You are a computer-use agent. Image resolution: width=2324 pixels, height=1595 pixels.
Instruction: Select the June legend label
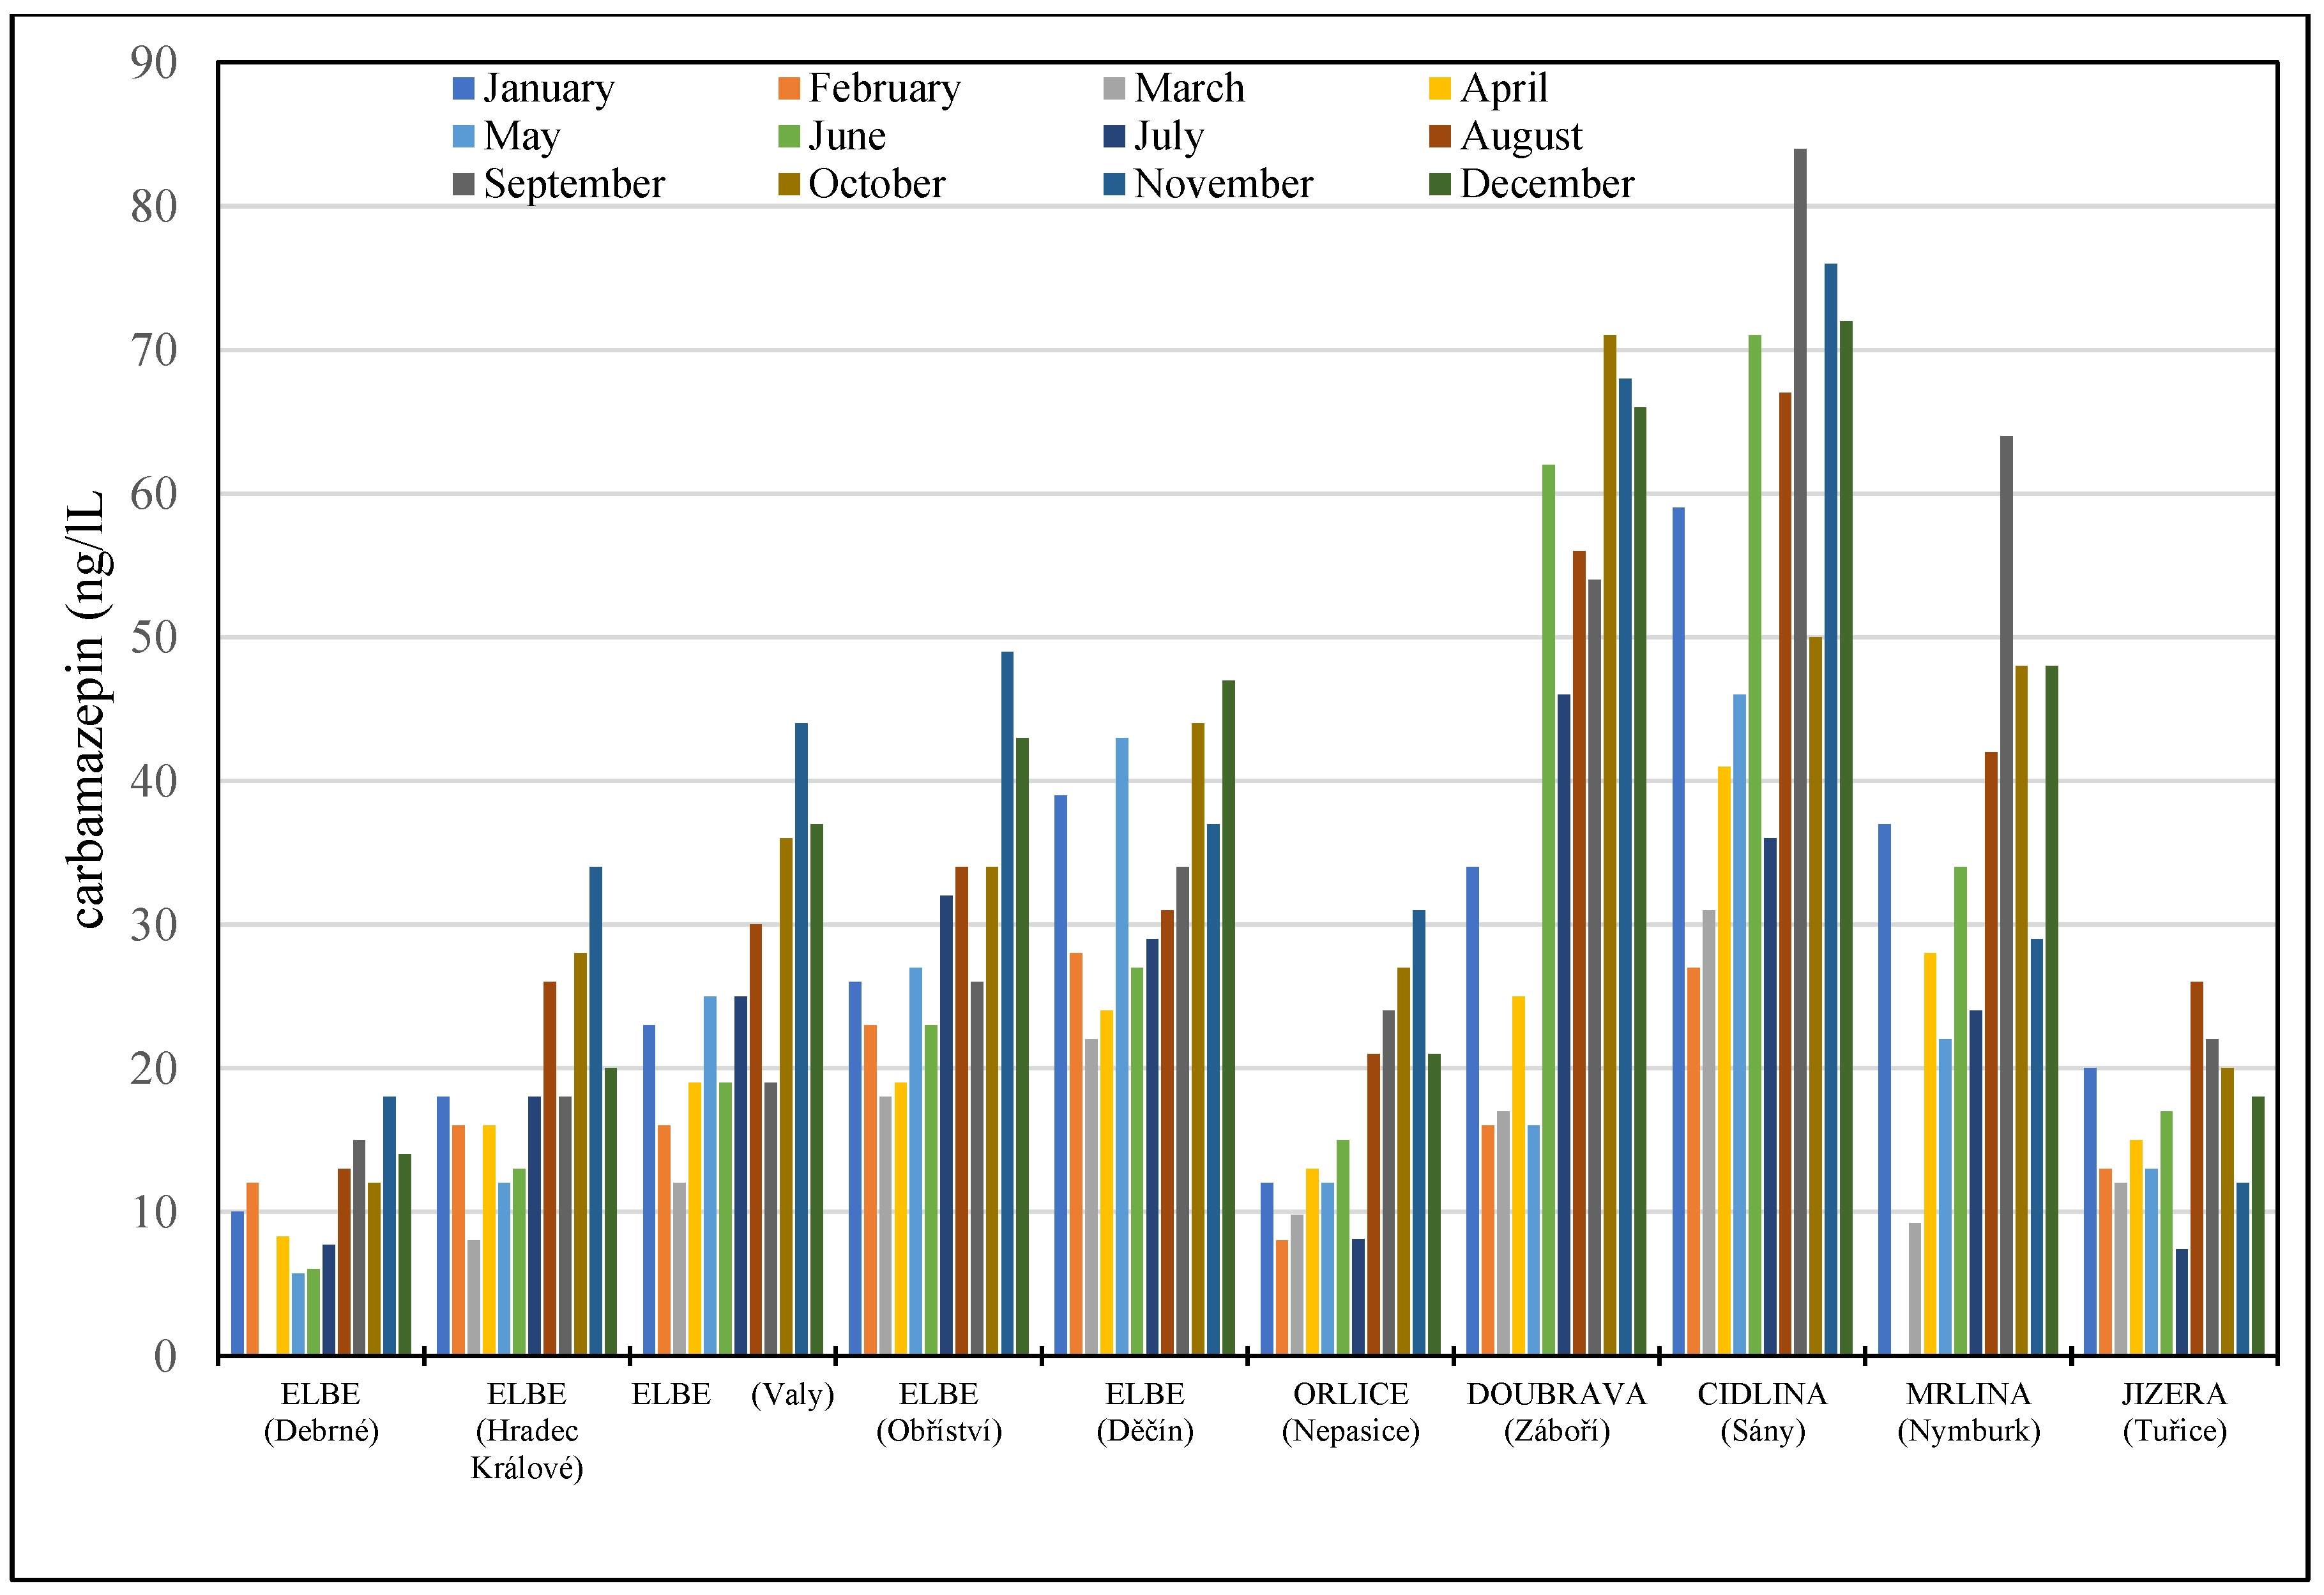846,136
